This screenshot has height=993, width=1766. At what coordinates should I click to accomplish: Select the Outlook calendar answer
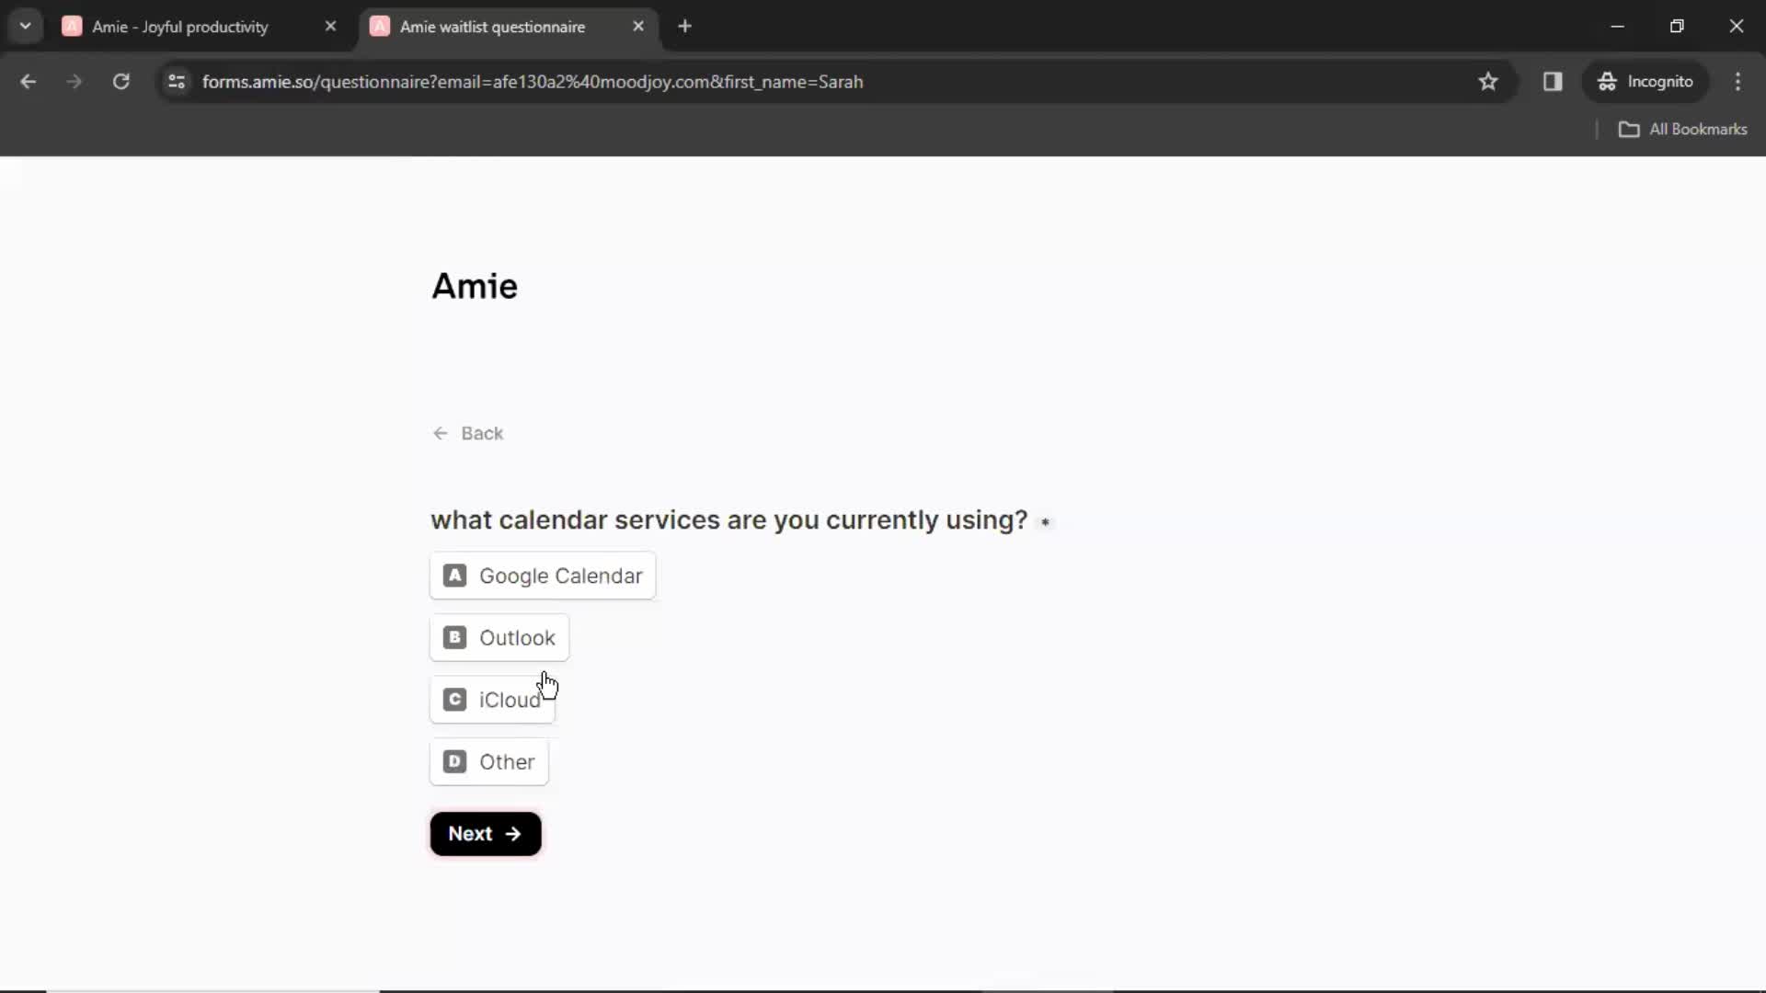coord(499,636)
